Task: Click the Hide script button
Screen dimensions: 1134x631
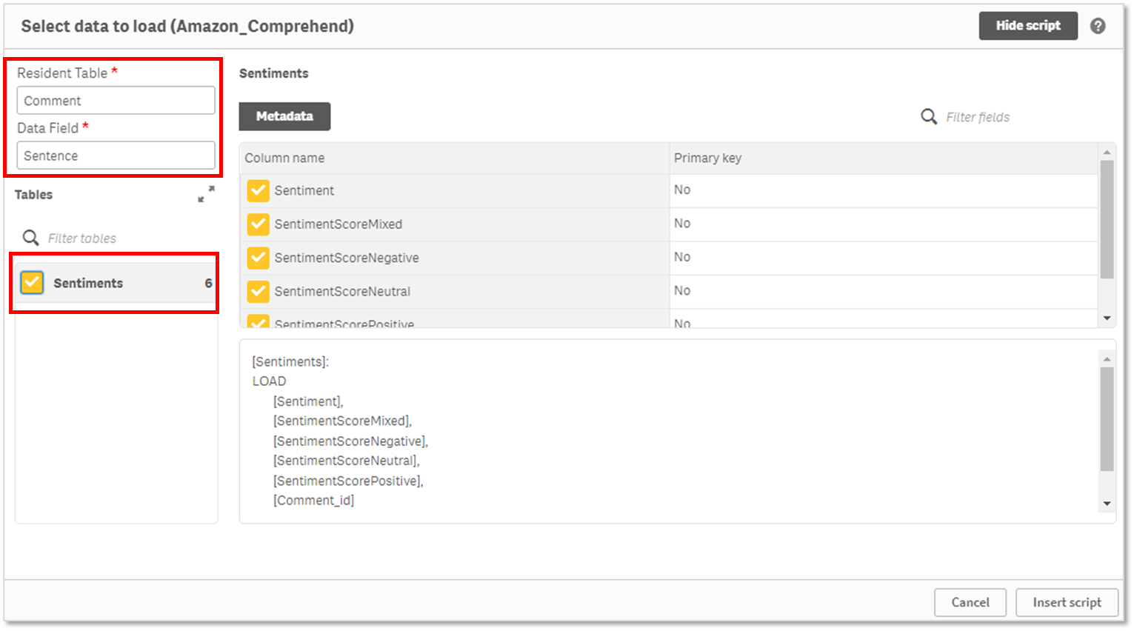Action: tap(1028, 26)
